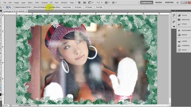This screenshot has height=107, width=191.
Task: Click the vertical scrollbar down arrow
Action: 170,103
